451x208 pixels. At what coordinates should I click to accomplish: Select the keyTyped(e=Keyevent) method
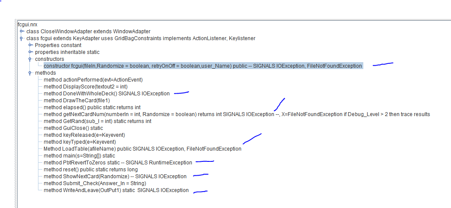coord(79,142)
